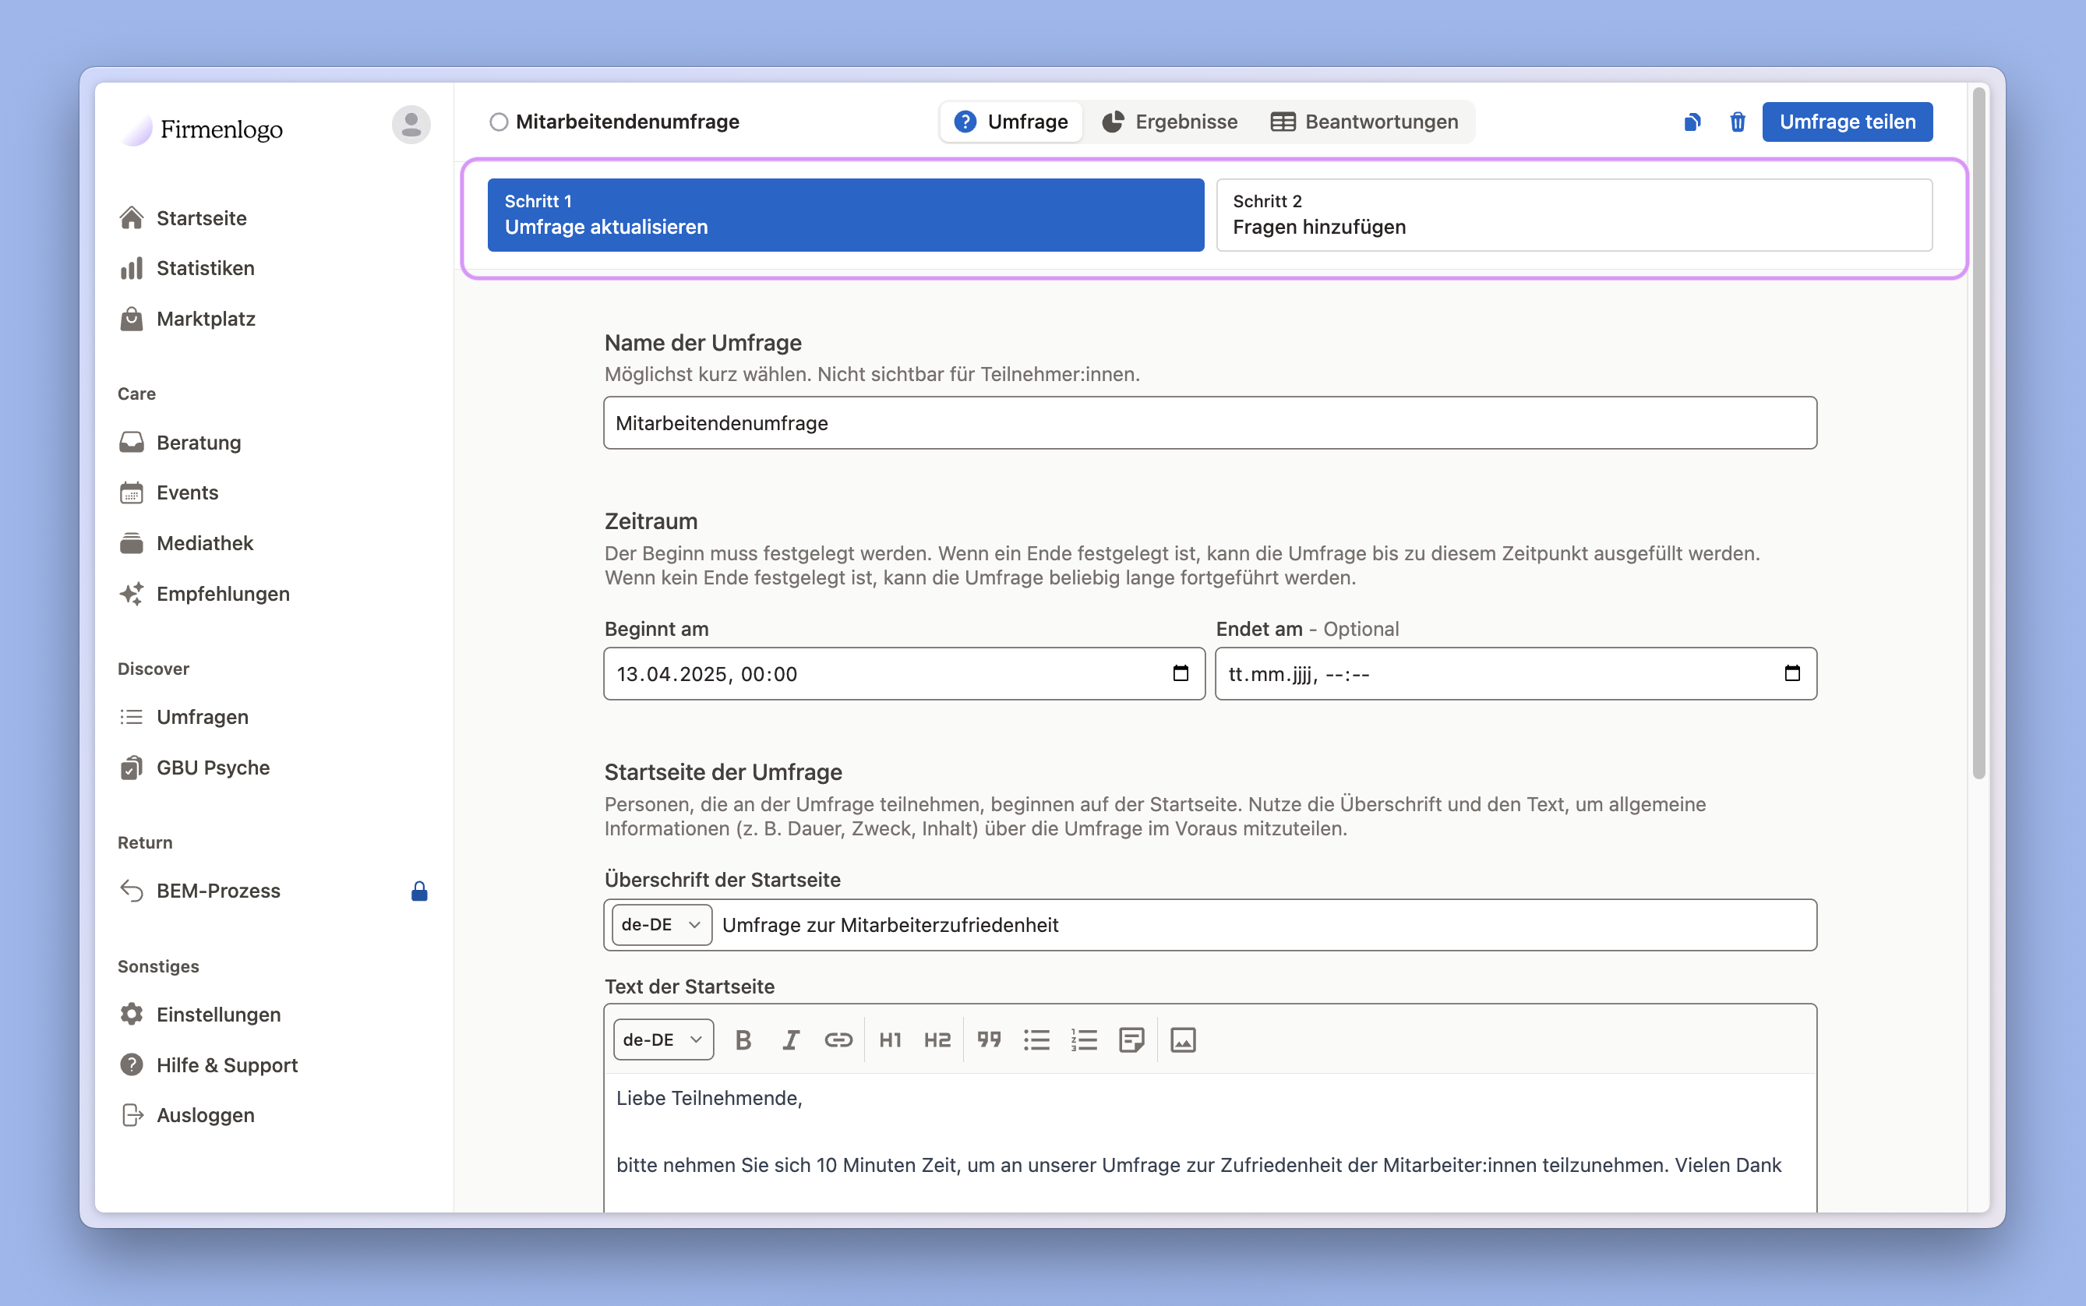
Task: Click the trash delete icon
Action: point(1737,122)
